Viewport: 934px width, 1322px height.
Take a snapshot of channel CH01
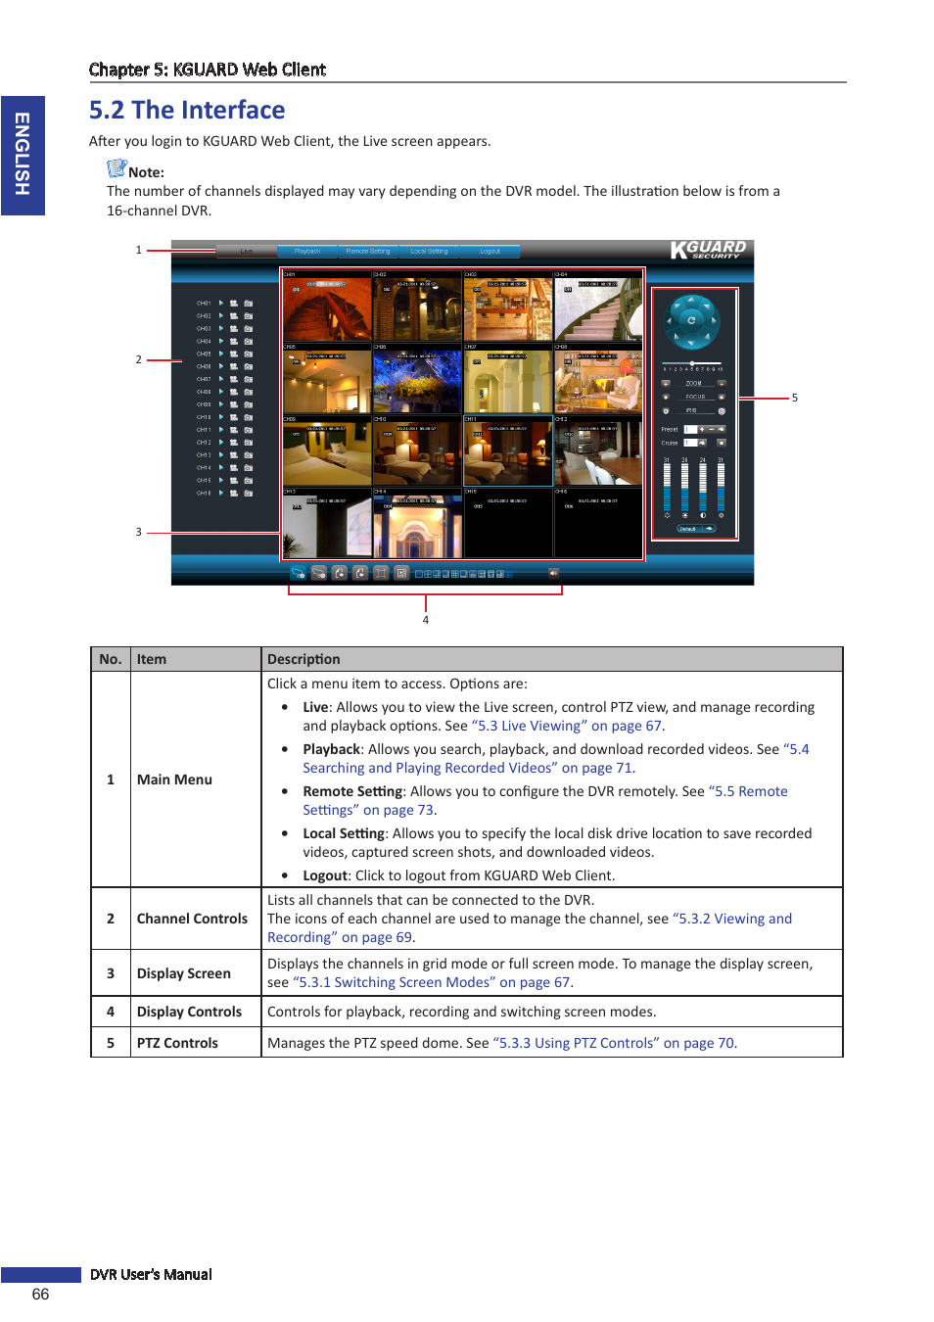(249, 304)
